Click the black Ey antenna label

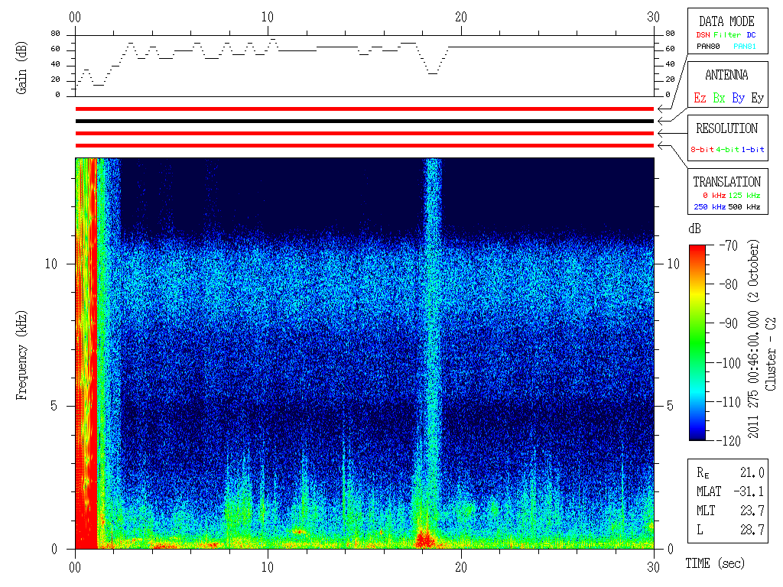click(757, 98)
